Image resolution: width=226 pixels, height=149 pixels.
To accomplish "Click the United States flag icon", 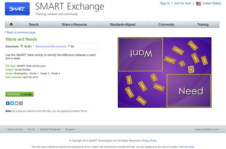I will [x=198, y=4].
